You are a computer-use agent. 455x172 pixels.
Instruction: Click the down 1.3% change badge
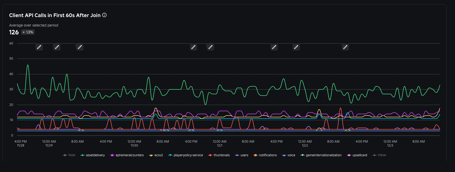point(28,32)
